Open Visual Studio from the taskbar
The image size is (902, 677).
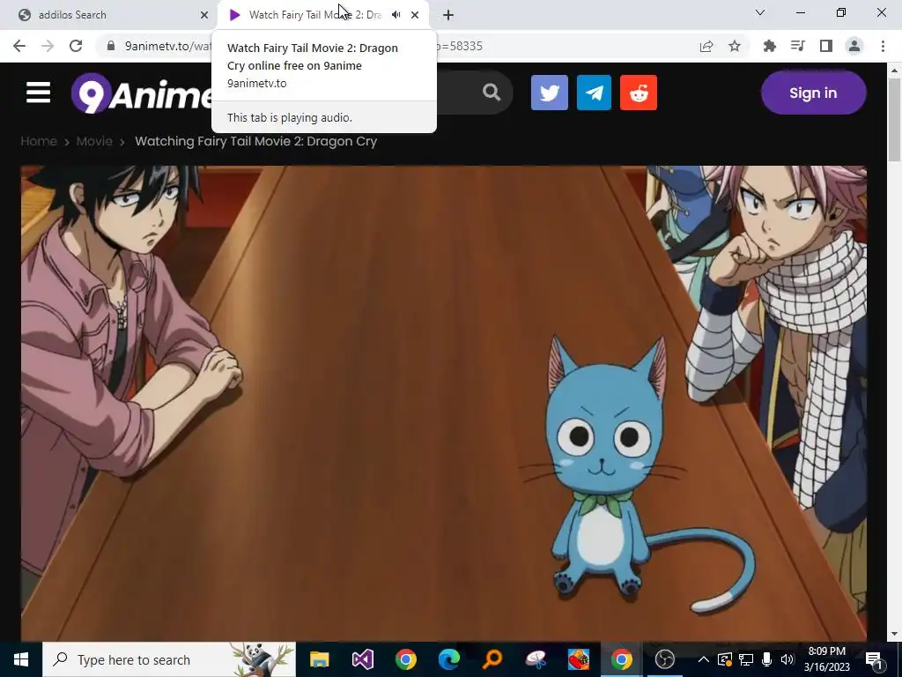pos(362,659)
